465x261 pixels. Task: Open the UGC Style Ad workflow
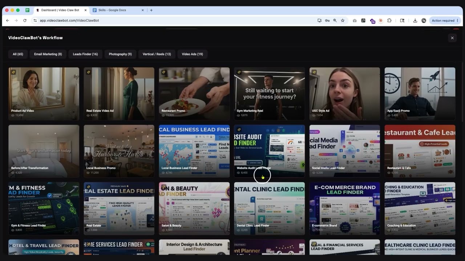point(344,94)
